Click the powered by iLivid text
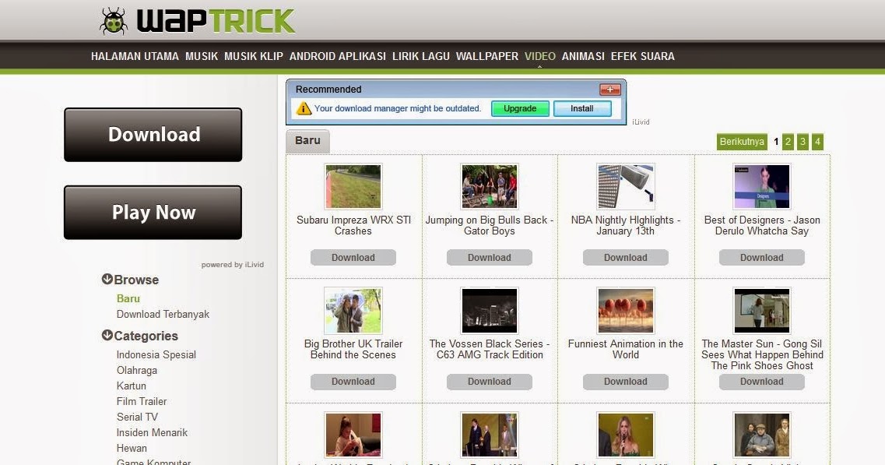The width and height of the screenshot is (885, 465). tap(233, 264)
